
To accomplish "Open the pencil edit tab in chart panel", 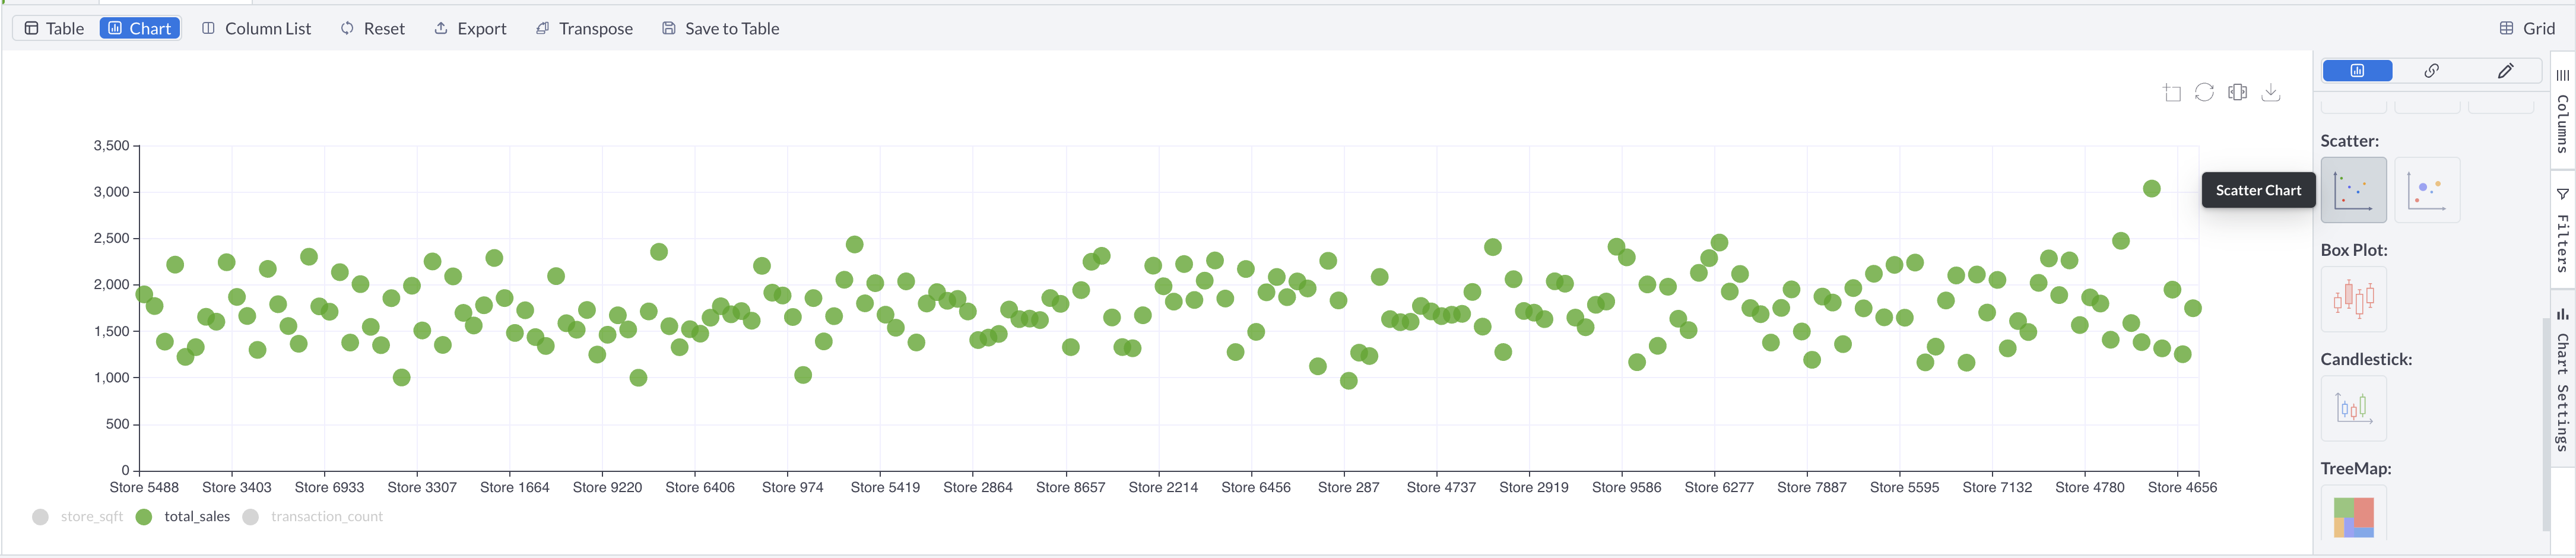I will pos(2506,70).
